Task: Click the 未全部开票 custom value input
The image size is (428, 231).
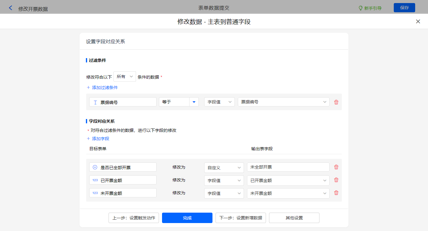Action: point(288,167)
